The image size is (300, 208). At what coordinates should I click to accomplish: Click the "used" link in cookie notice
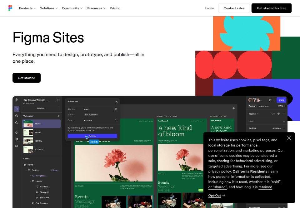[x=243, y=182]
